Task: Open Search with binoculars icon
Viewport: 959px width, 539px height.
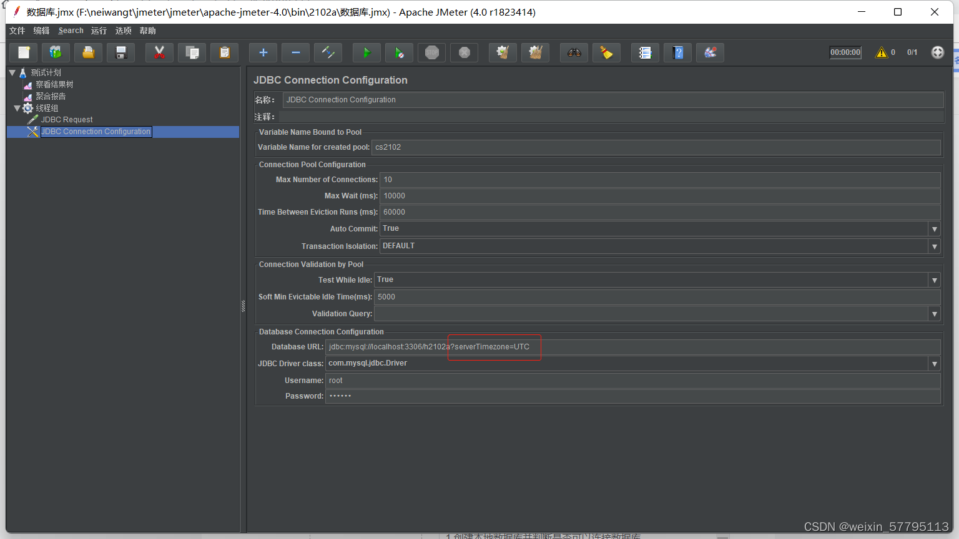Action: point(574,52)
